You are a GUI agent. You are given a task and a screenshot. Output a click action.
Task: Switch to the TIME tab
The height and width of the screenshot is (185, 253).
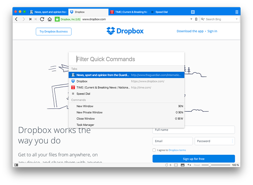click(129, 12)
